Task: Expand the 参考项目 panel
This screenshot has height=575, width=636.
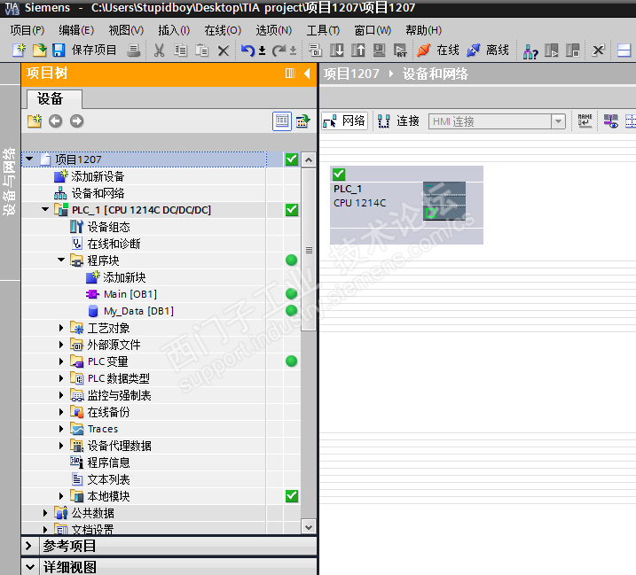Action: pos(28,546)
